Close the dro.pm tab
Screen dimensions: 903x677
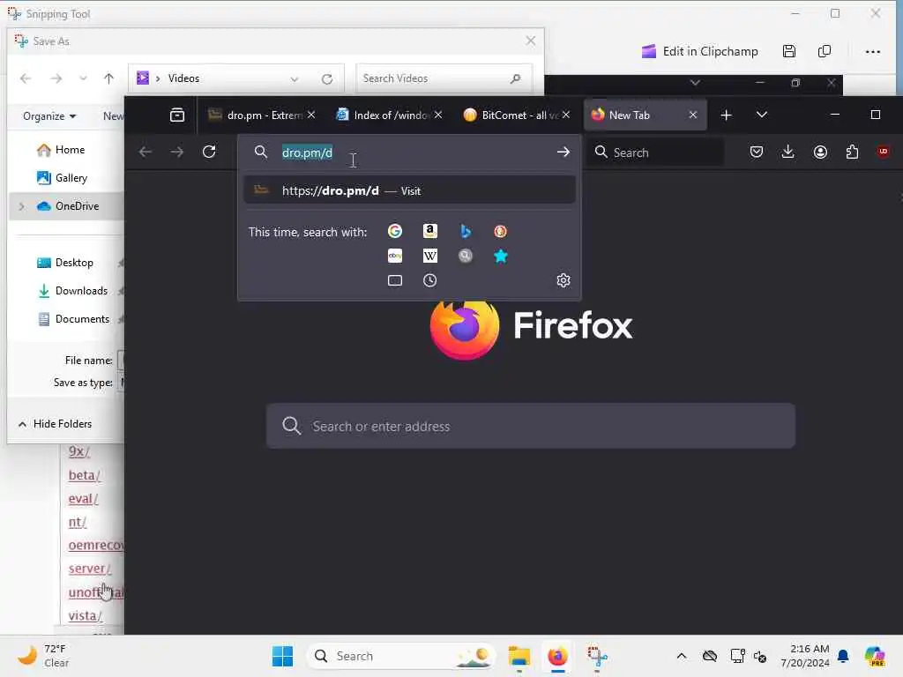point(311,115)
